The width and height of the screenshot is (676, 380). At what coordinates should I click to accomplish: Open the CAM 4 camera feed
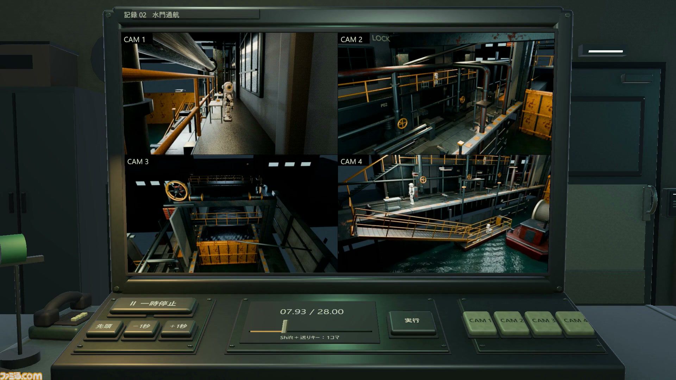click(444, 214)
